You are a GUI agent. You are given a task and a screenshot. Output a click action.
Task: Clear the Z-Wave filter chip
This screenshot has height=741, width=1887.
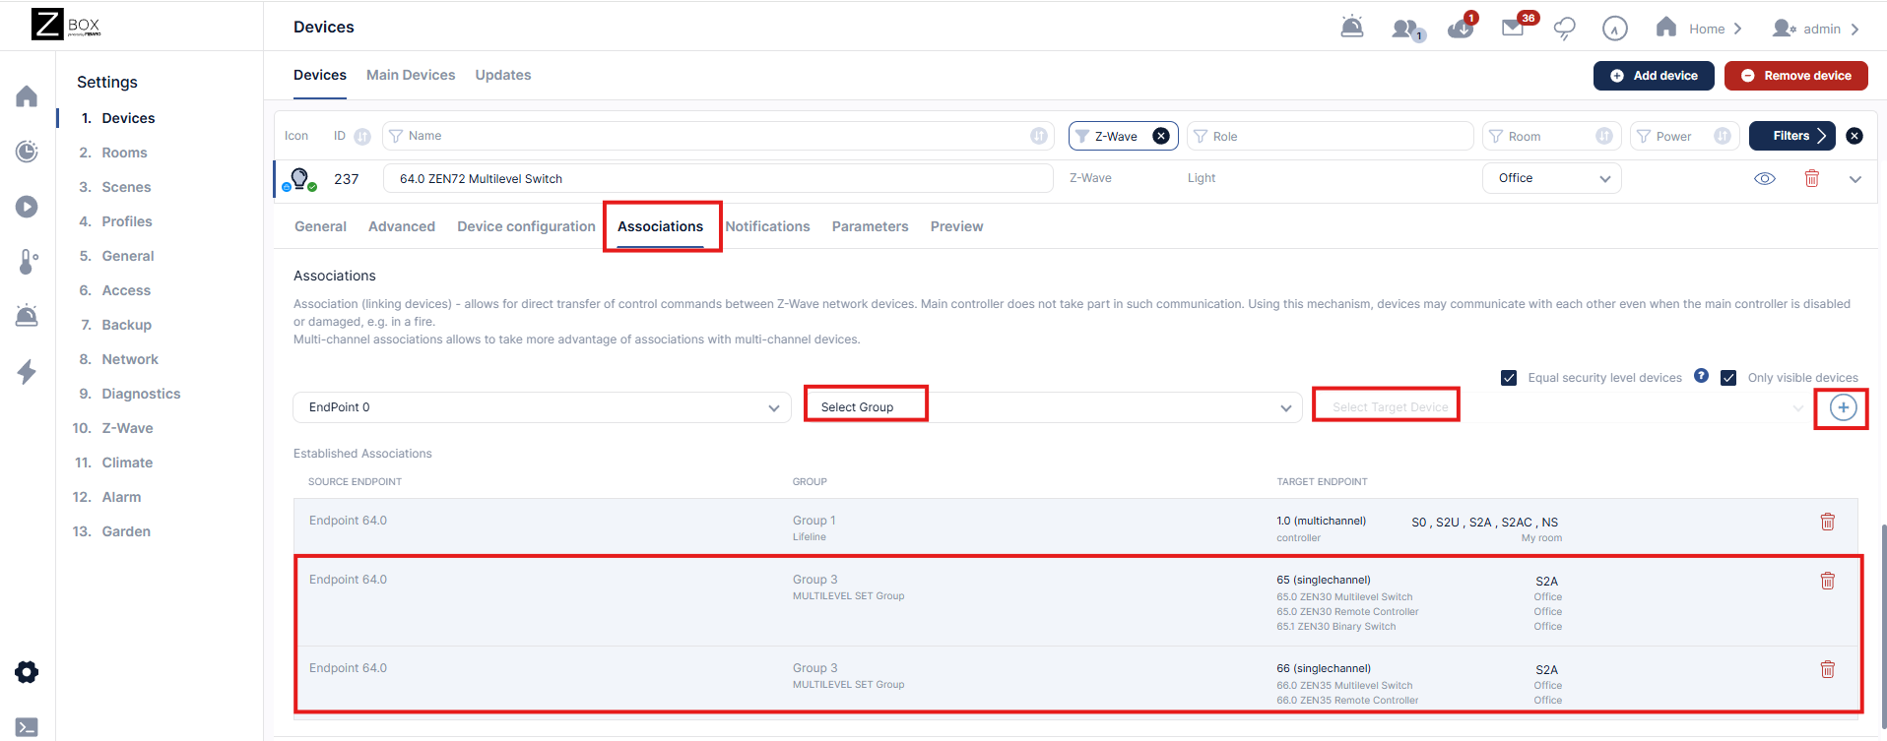point(1161,136)
